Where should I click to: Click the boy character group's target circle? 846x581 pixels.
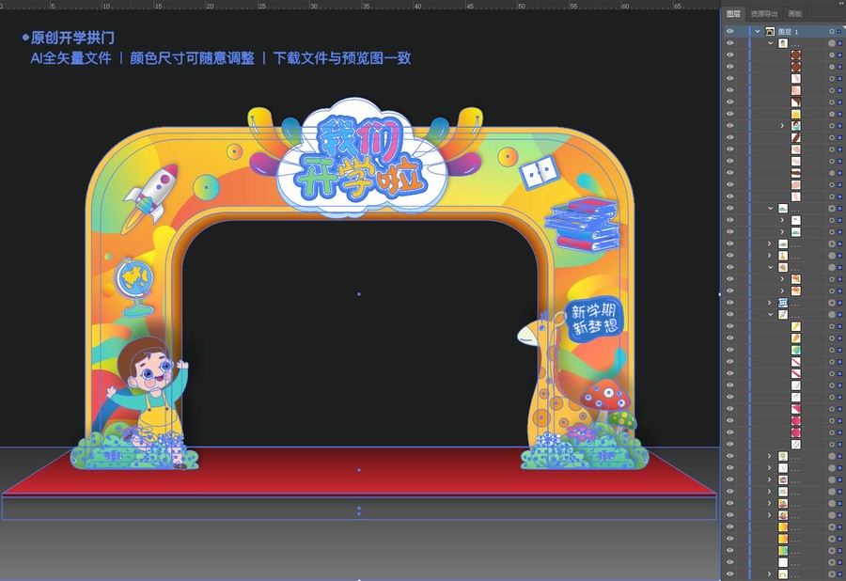pos(832,43)
